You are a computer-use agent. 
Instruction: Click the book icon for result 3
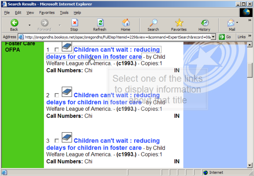[67, 137]
